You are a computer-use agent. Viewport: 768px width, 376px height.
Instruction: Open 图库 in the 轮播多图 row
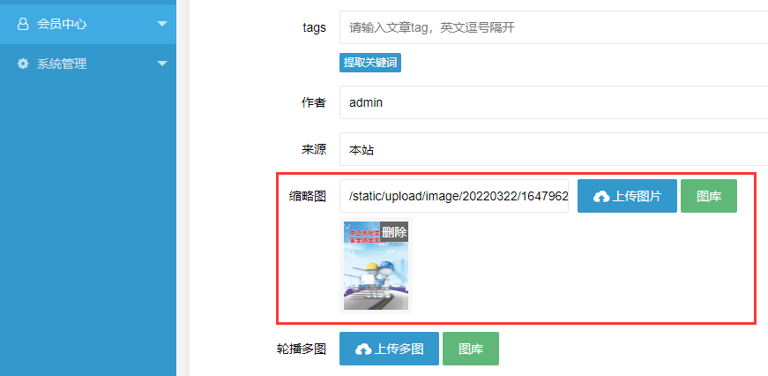471,349
